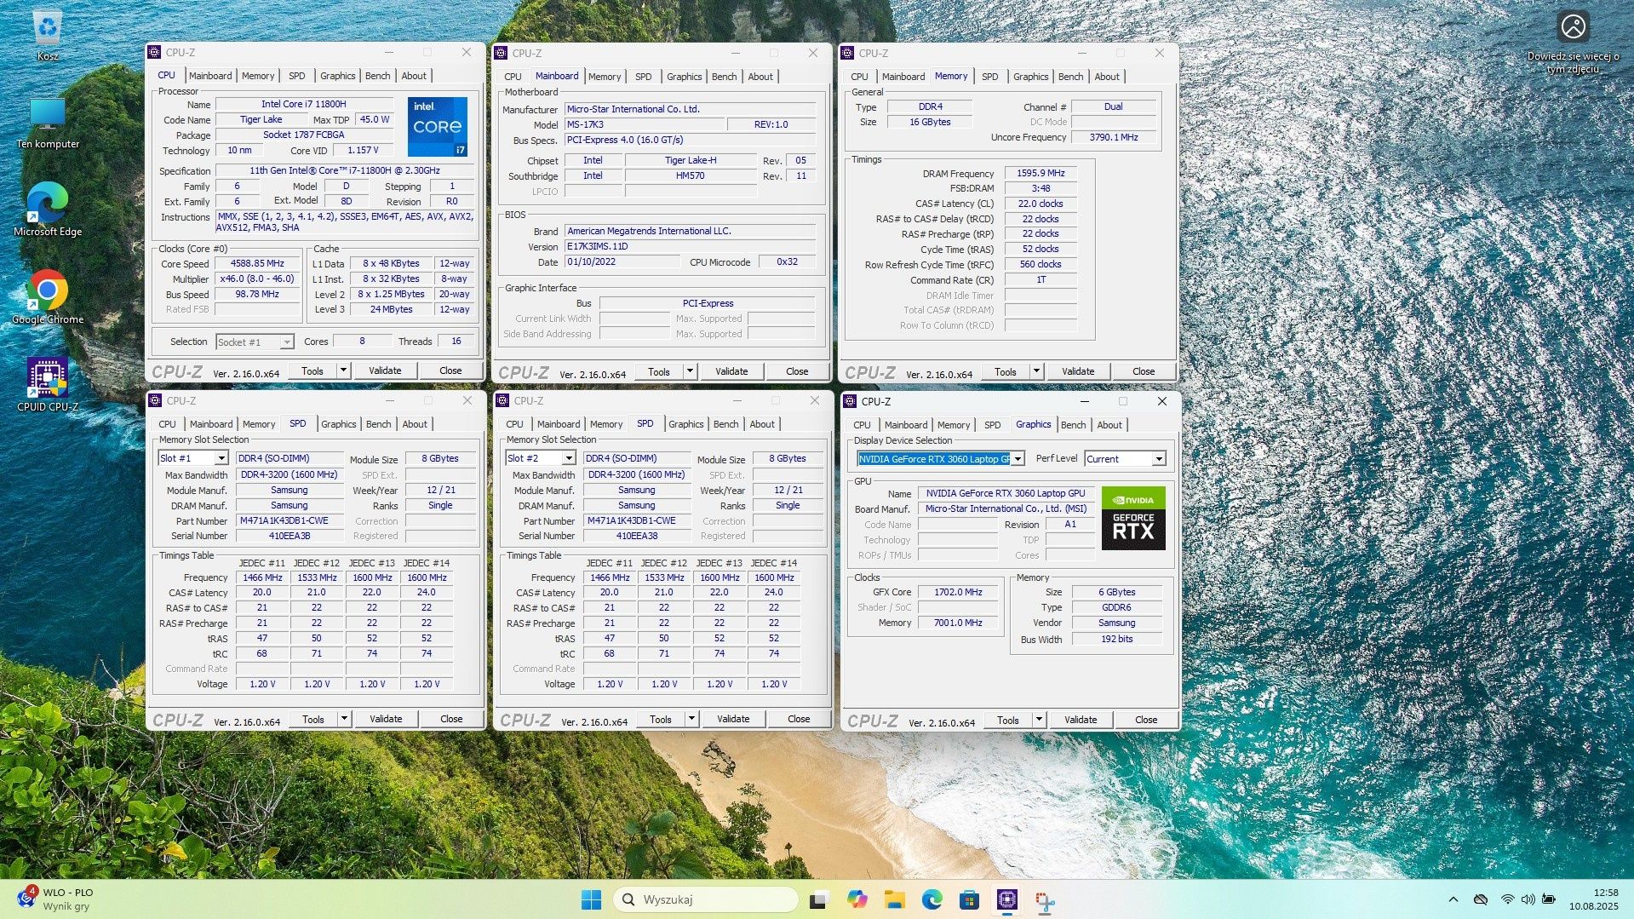Viewport: 1634px width, 919px height.
Task: Click Validate in the Graphics window
Action: [x=1081, y=720]
